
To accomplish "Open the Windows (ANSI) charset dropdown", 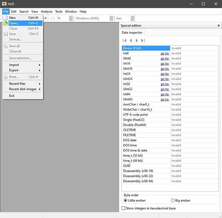I will tap(111, 18).
